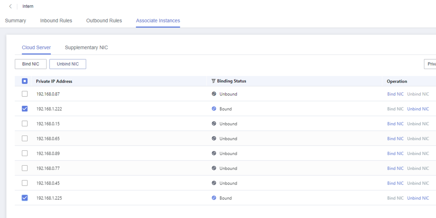Screen dimensions: 436x218
Task: Toggle the select-all checkbox in table header
Action: (25, 81)
